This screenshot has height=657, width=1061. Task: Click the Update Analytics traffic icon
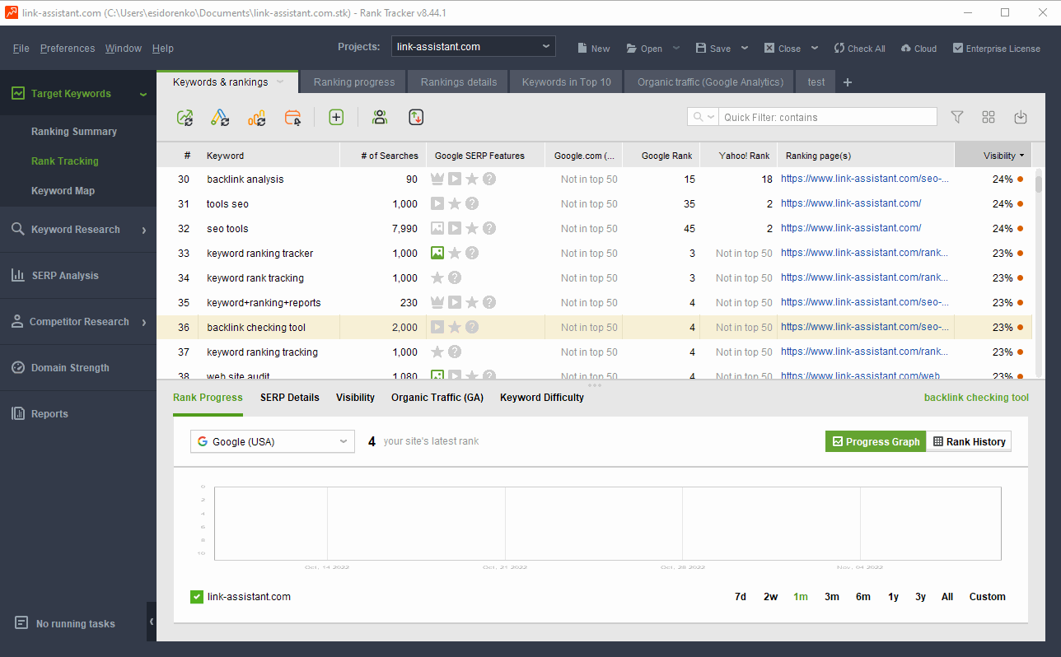(257, 118)
